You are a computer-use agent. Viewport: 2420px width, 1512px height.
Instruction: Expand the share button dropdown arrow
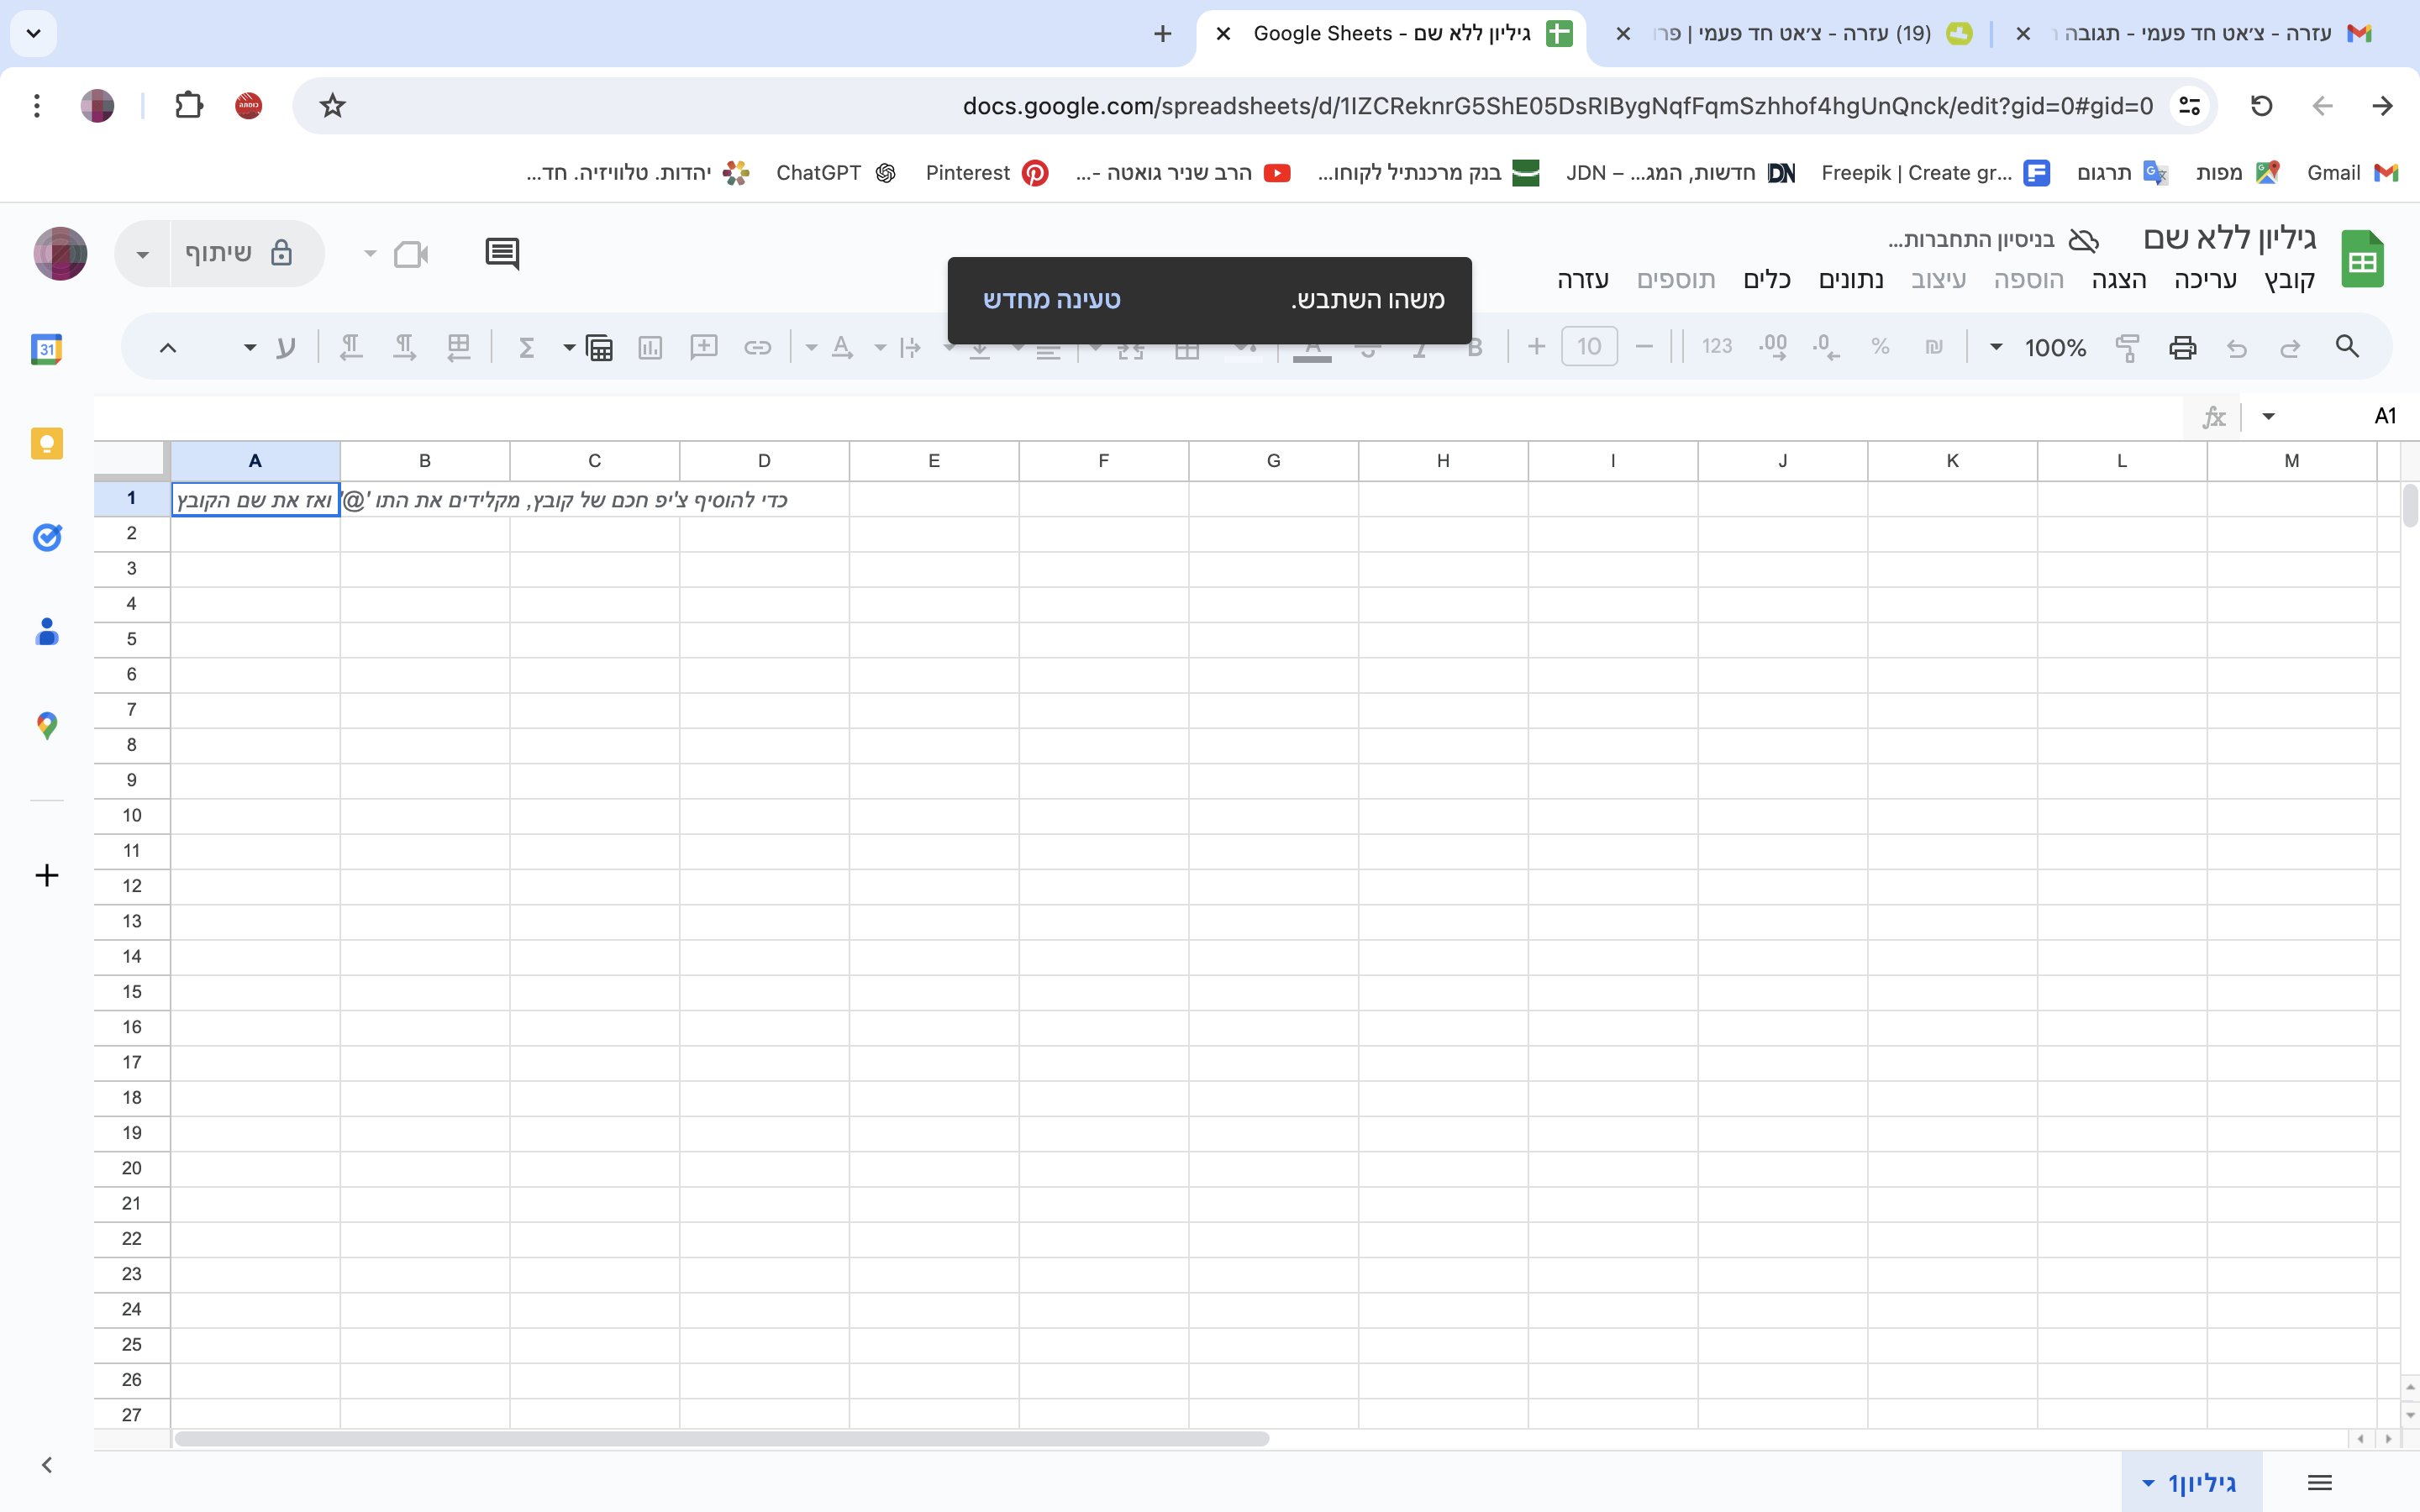[143, 254]
